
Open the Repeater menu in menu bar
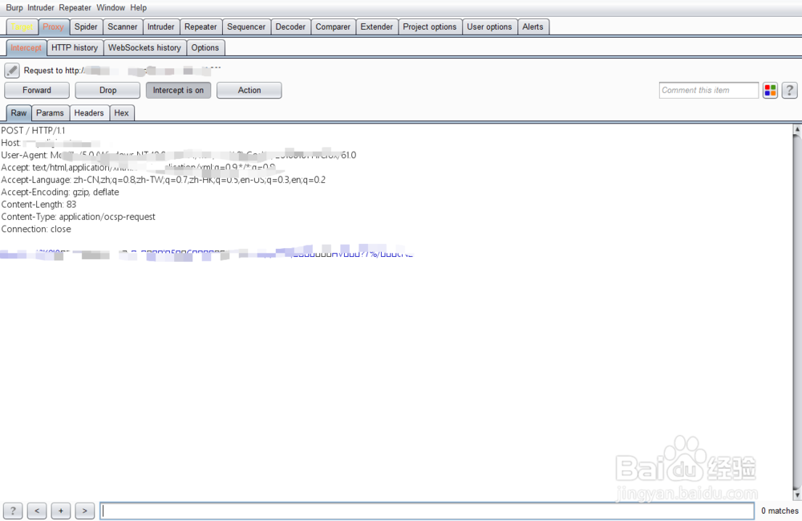point(75,8)
